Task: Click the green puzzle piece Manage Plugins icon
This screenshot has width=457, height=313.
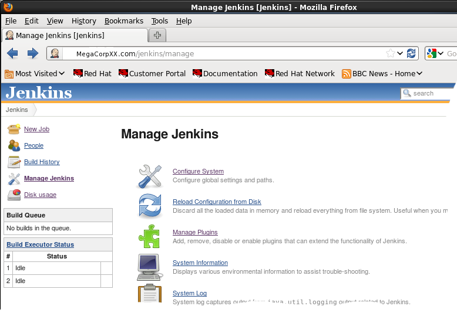Action: point(149,236)
